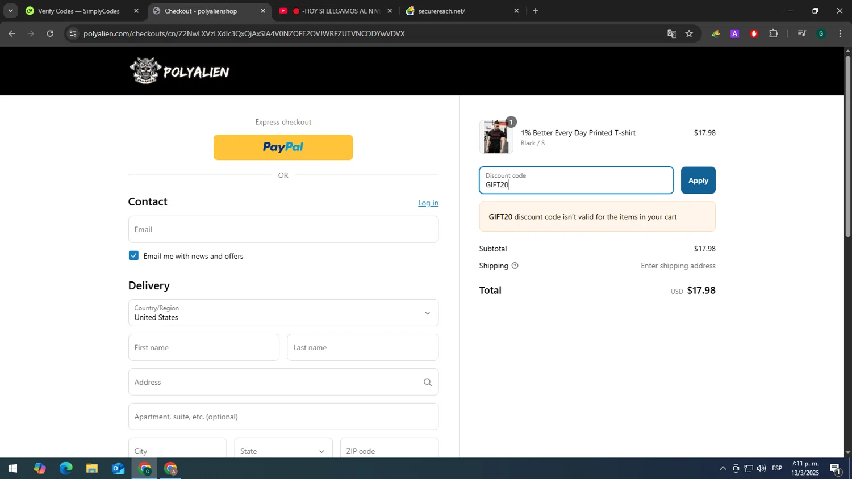Close the Checkout polyalienshop tab
Screen dimensions: 852x479
pos(262,11)
